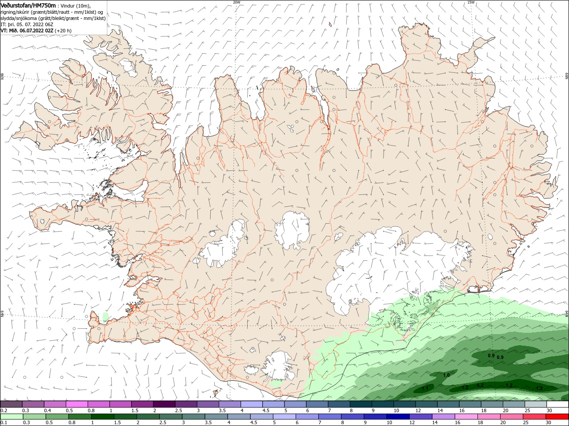Viewport: 569px width, 426px height.
Task: Click the 0.2 label under the purple legend
Action: pyautogui.click(x=4, y=410)
